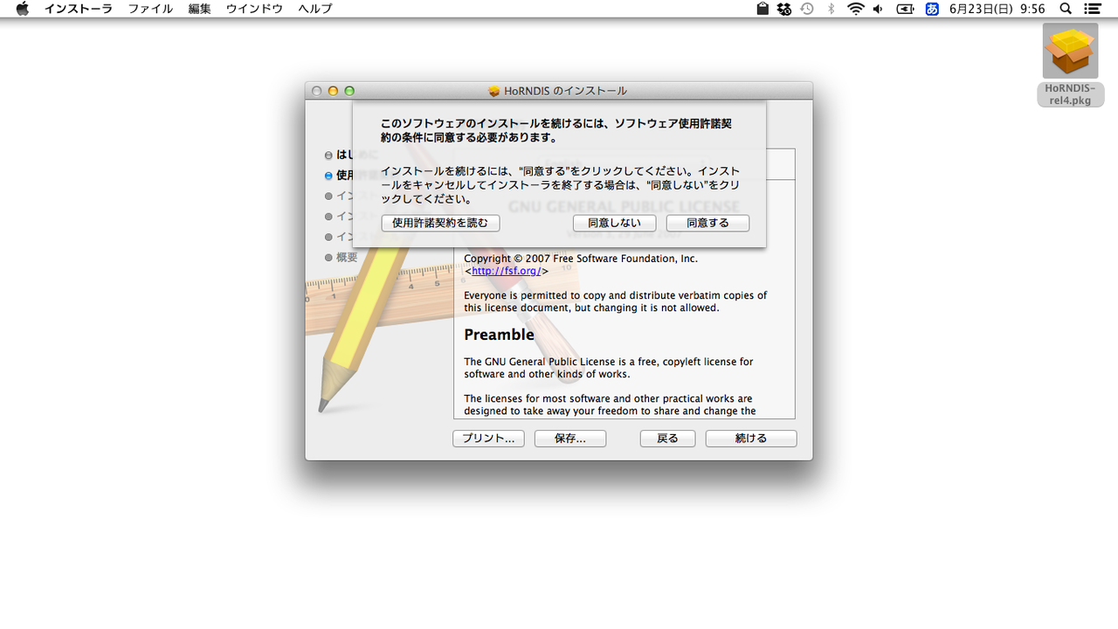
Task: Decline the license with 同意しない
Action: pos(614,223)
